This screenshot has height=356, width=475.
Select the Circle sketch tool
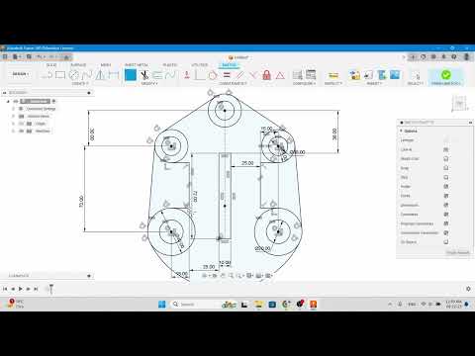tap(74, 75)
